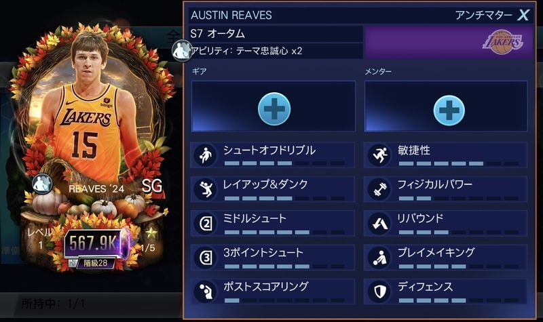Select the リバウンド icon
The image size is (543, 322).
pos(379,224)
